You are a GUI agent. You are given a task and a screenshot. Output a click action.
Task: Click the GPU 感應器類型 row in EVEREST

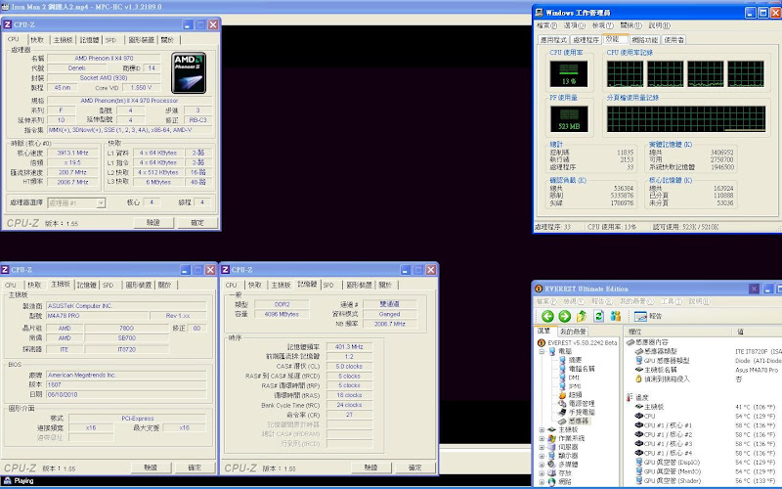click(663, 360)
